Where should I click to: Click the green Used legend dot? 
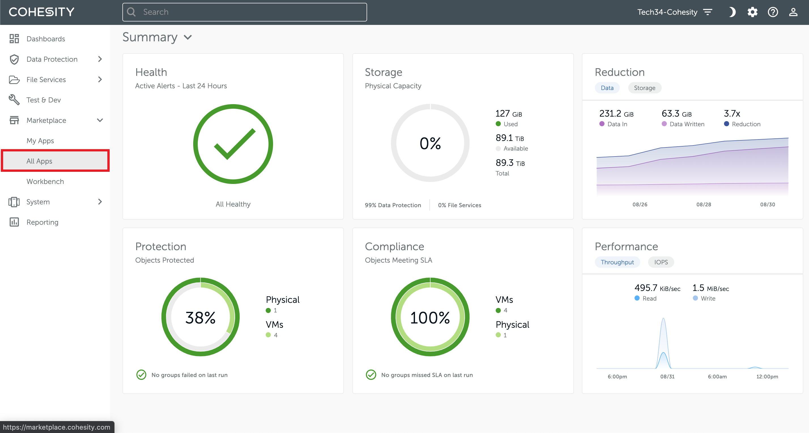click(x=498, y=124)
